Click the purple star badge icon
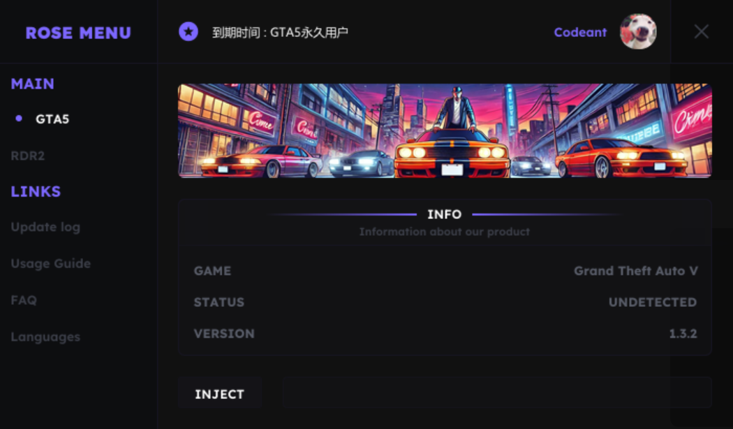 pos(188,32)
